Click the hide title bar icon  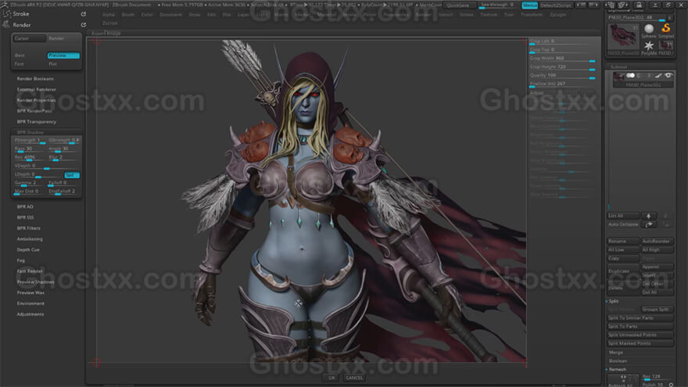pyautogui.click(x=654, y=5)
